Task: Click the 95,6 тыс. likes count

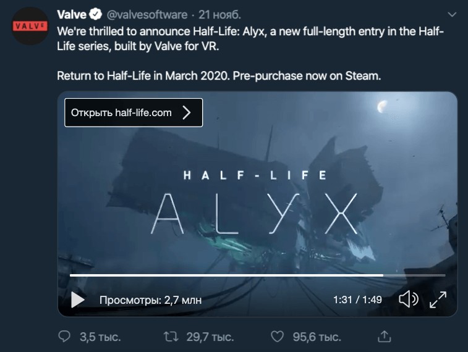Action: pyautogui.click(x=317, y=337)
